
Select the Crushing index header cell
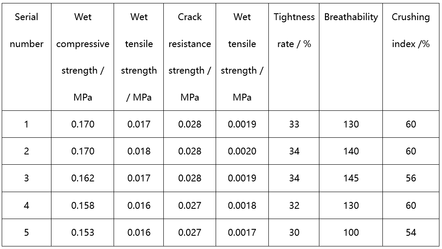(411, 30)
